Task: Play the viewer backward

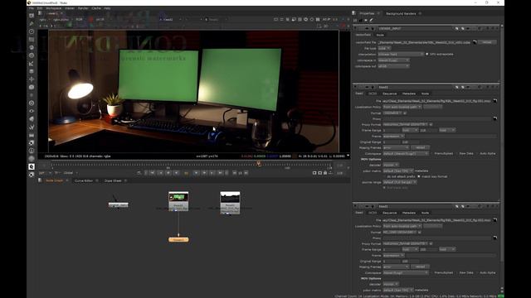Action: pyautogui.click(x=168, y=173)
